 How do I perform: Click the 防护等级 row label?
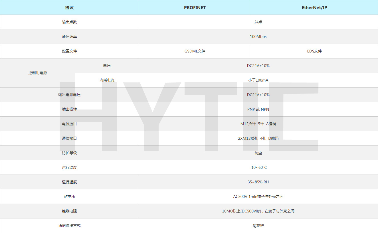pos(69,153)
